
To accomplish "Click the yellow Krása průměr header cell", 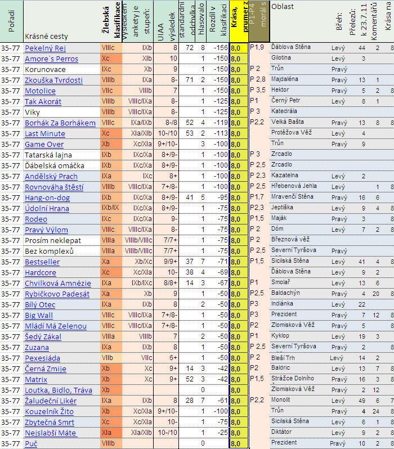I will tap(239, 21).
